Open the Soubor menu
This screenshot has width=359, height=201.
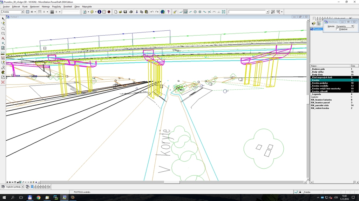point(6,7)
